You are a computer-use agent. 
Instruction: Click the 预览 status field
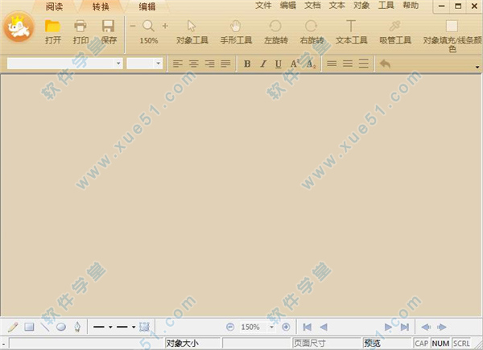[x=387, y=343]
